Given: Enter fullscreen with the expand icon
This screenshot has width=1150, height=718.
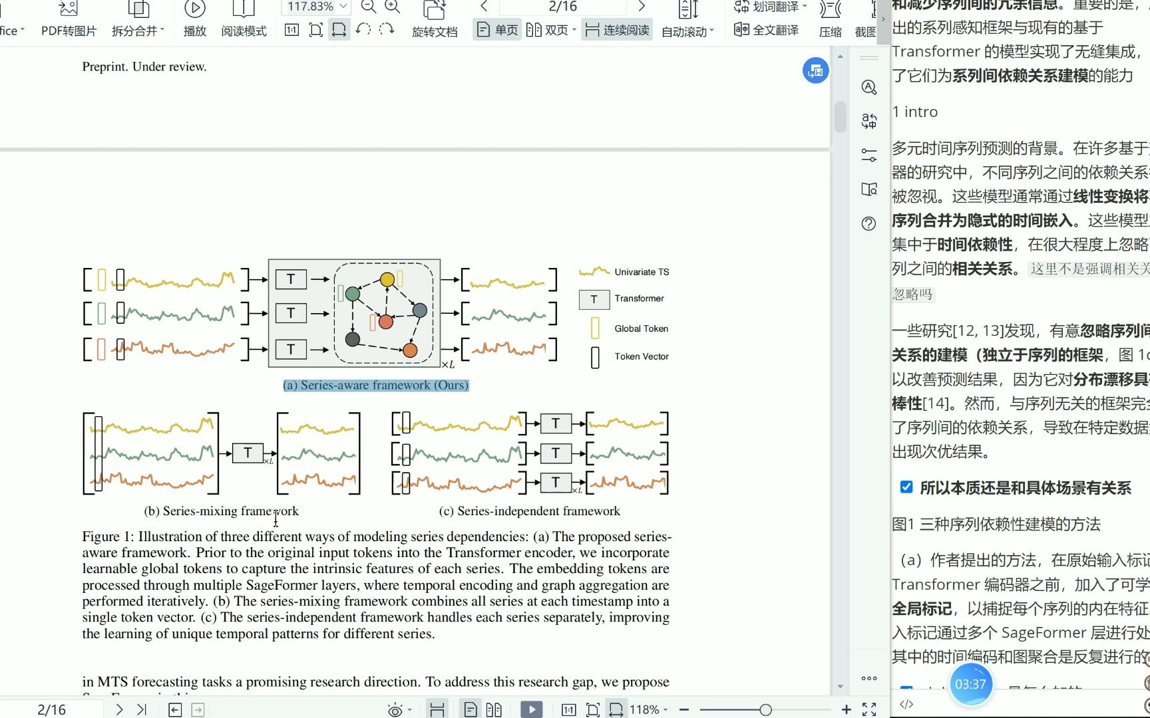Looking at the screenshot, I should pyautogui.click(x=869, y=709).
